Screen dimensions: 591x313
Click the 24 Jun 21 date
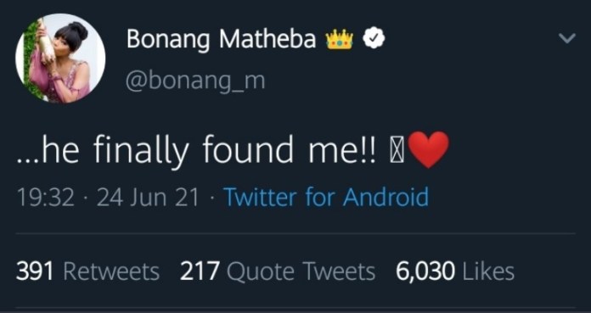148,198
